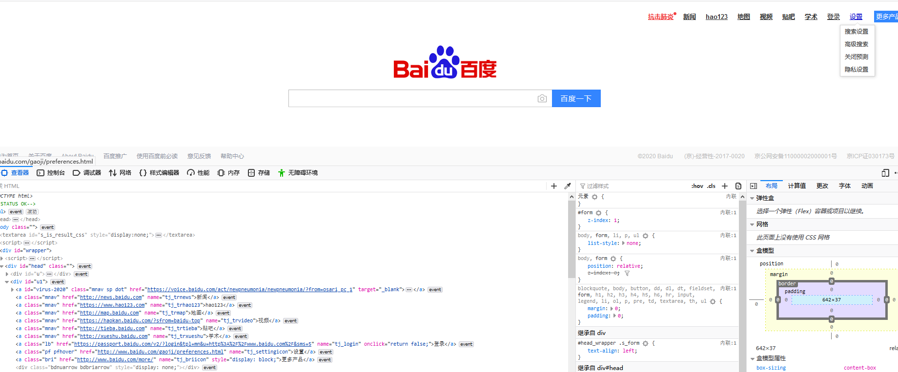
Task: Choose 关闭预测 from the settings menu
Action: coord(857,57)
